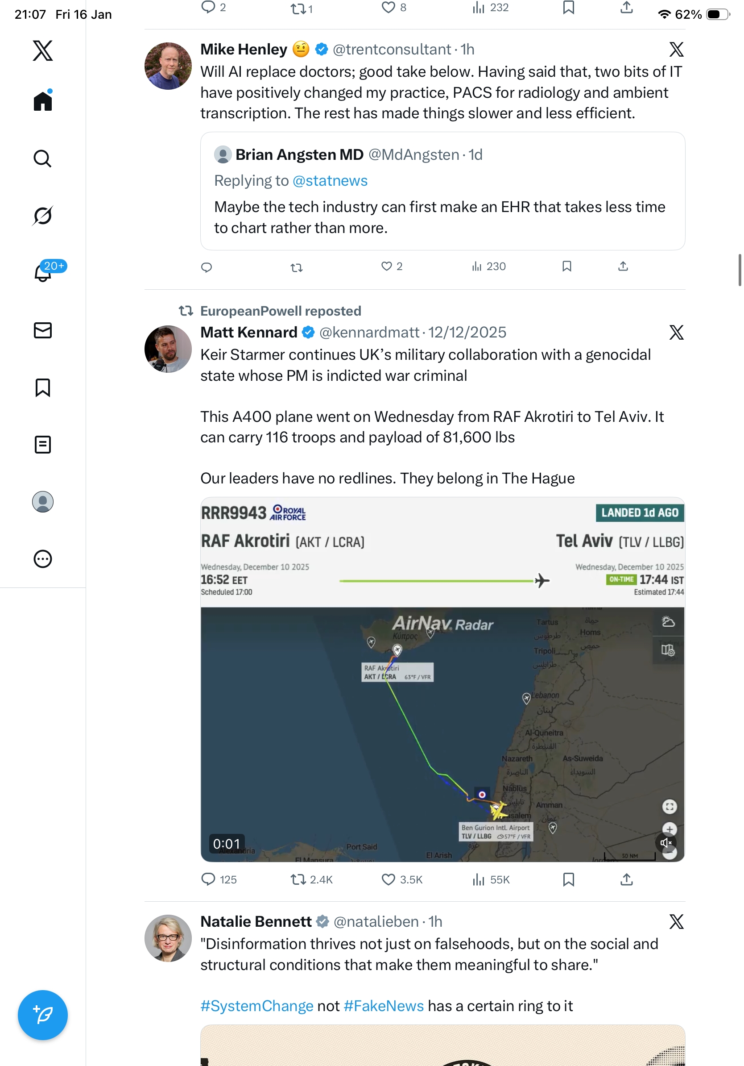Open profile from sidebar avatar
Image resolution: width=744 pixels, height=1066 pixels.
click(x=43, y=502)
